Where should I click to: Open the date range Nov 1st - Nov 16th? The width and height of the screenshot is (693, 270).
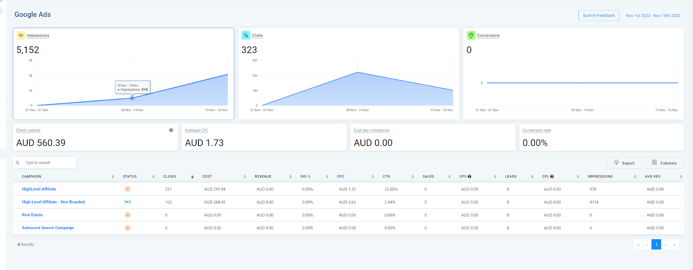[653, 16]
